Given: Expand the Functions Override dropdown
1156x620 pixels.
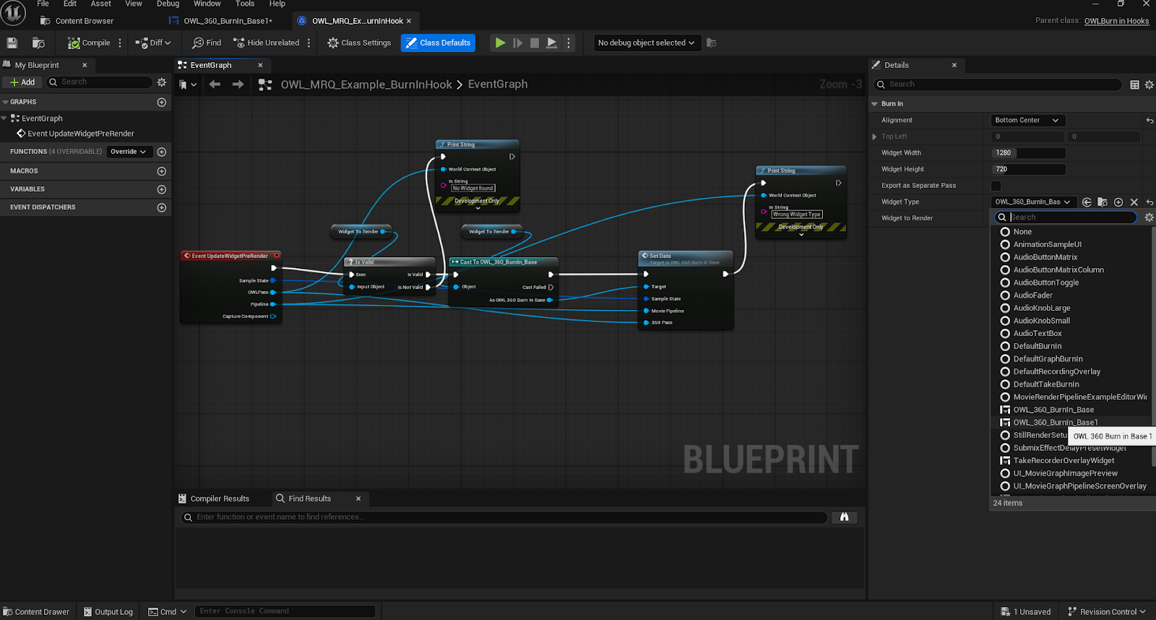Looking at the screenshot, I should coord(128,152).
